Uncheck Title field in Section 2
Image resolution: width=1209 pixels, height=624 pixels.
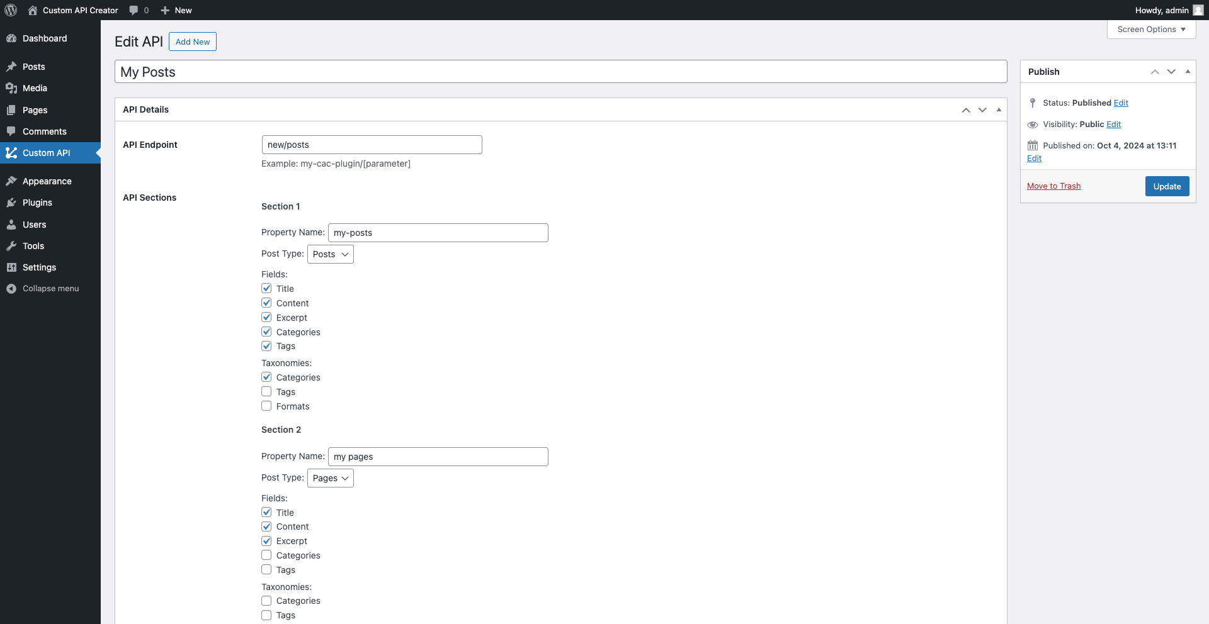tap(266, 512)
